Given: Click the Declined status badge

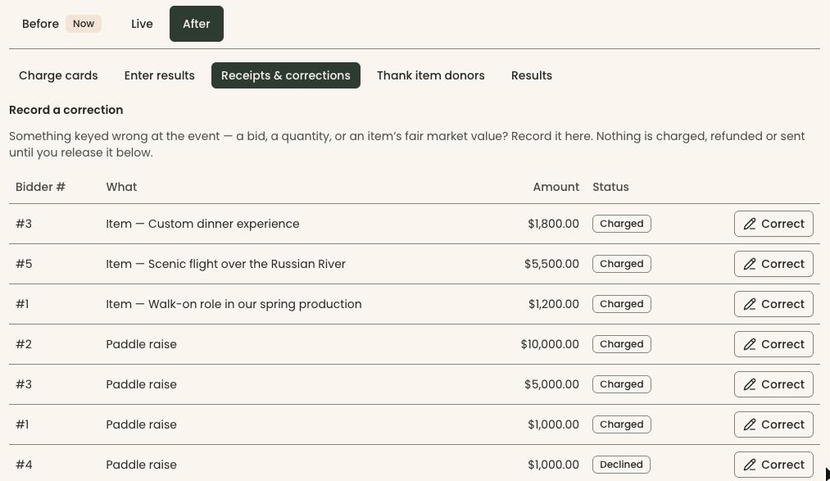Looking at the screenshot, I should click(621, 465).
